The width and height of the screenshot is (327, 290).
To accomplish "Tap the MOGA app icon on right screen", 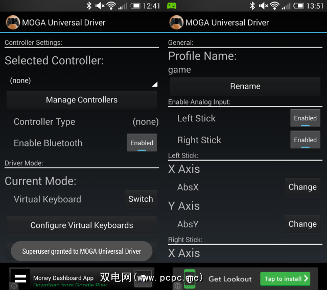I will pos(176,23).
